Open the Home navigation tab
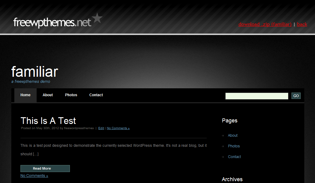The image size is (315, 183). coord(25,95)
